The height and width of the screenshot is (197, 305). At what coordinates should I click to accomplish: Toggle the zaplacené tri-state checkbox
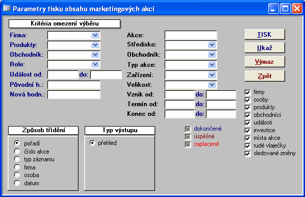(x=188, y=144)
